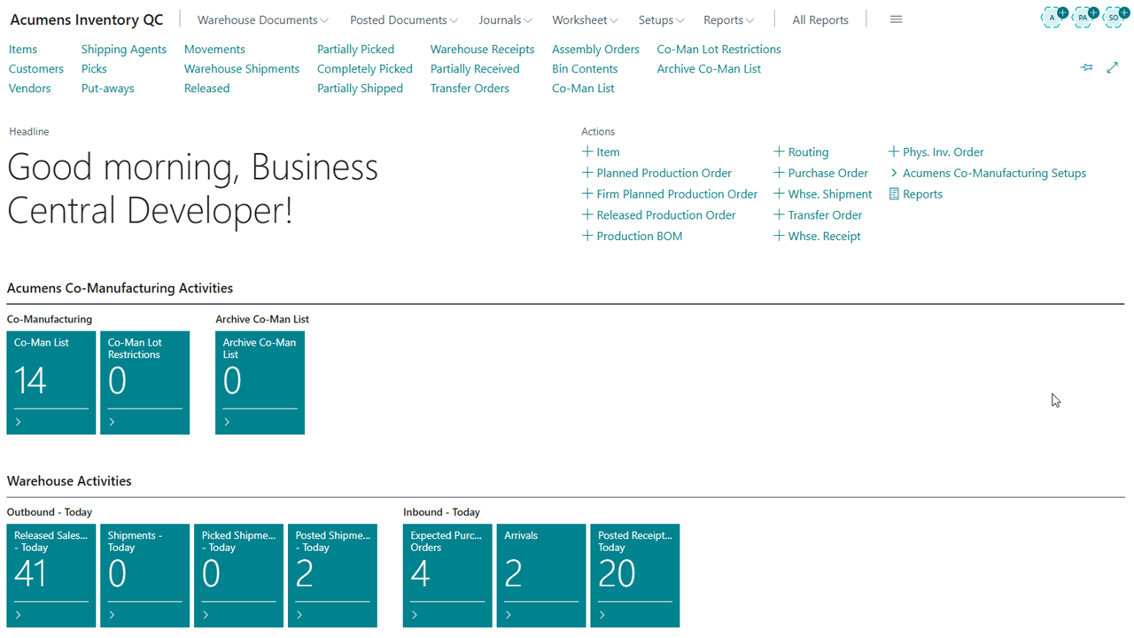Screen dimensions: 1134x638
Task: Click the pin icon at top right
Action: click(1087, 68)
